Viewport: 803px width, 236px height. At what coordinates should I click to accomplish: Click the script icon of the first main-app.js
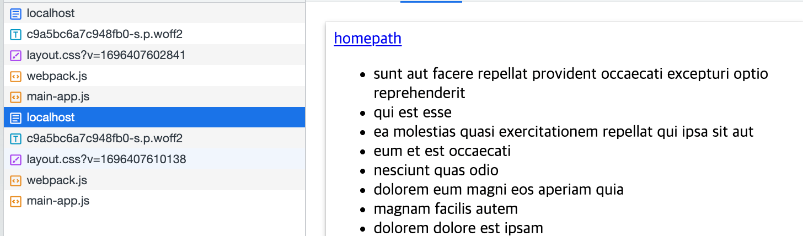point(15,97)
